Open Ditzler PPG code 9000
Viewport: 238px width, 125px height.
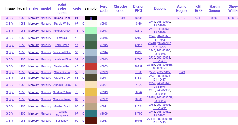pyautogui.click(x=138, y=18)
